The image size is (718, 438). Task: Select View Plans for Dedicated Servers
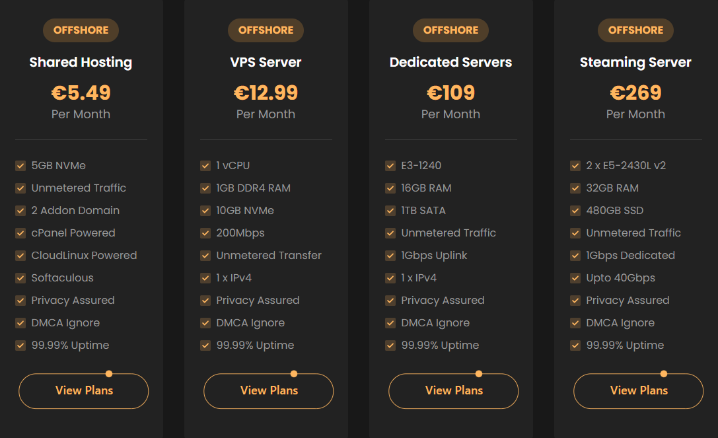(454, 391)
